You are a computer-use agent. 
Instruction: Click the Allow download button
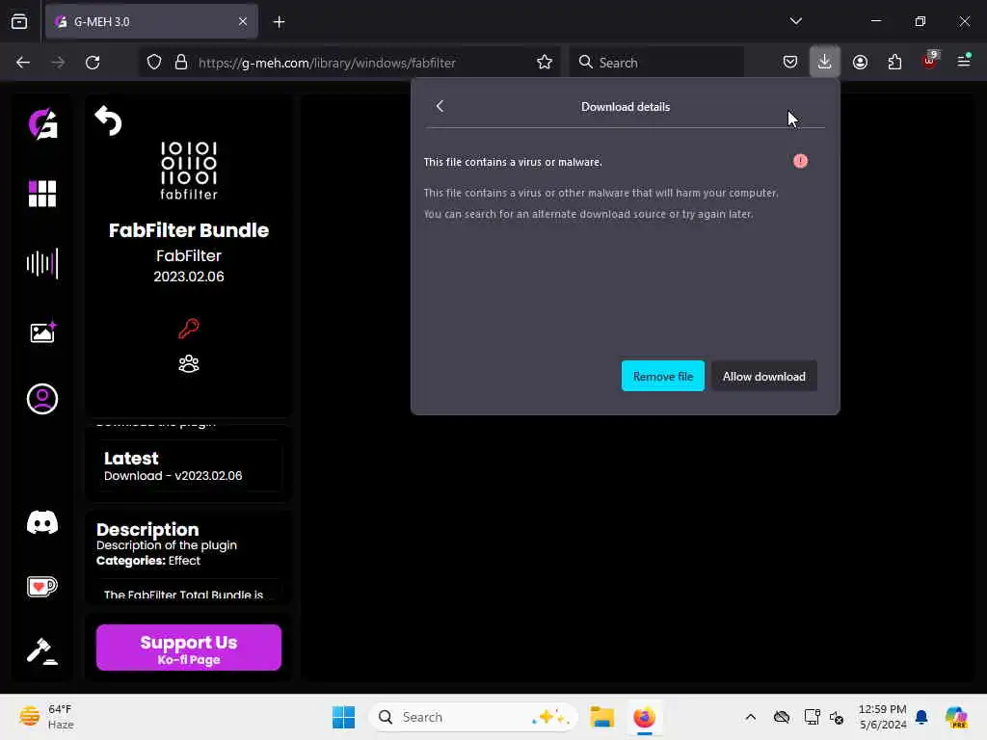tap(763, 377)
